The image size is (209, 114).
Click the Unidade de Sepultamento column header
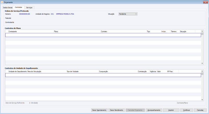(x=18, y=72)
